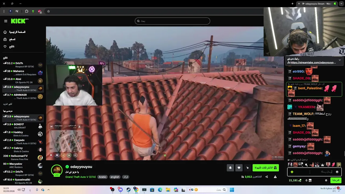Open the emoji picker in chat input

coord(337,172)
